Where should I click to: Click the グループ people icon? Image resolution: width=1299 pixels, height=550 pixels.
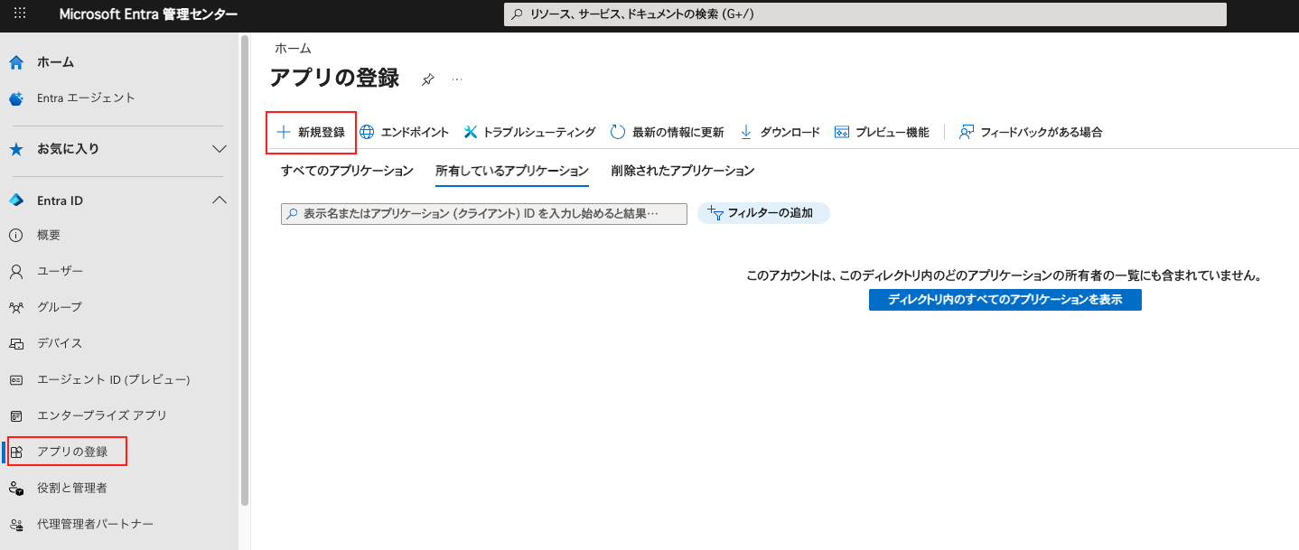pos(16,308)
